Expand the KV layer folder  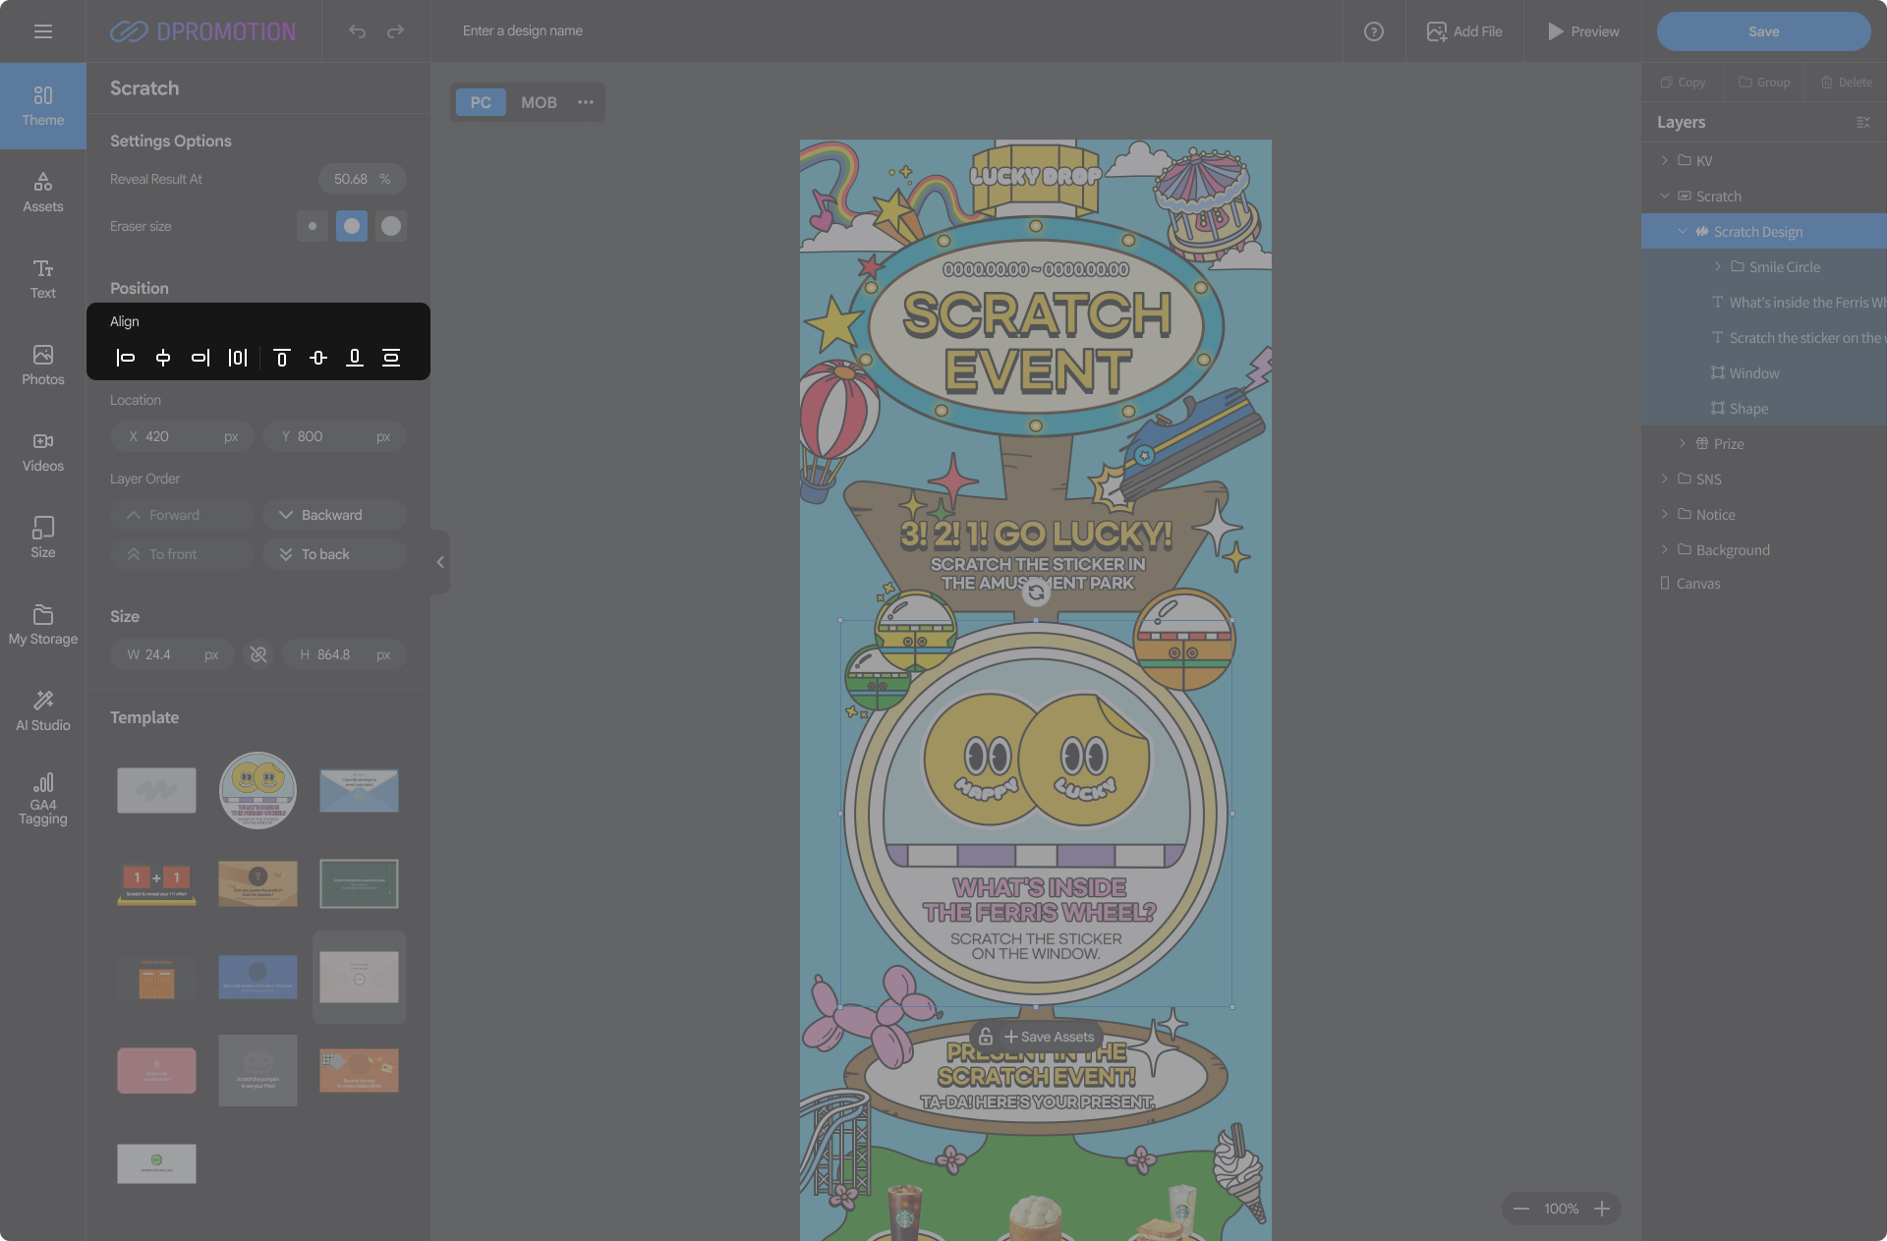click(x=1665, y=160)
